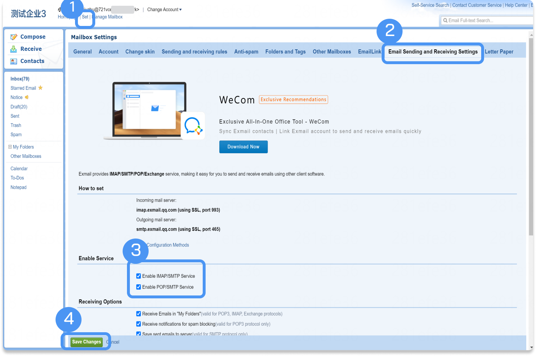
Task: Open Contacts from the sidebar
Action: point(32,61)
